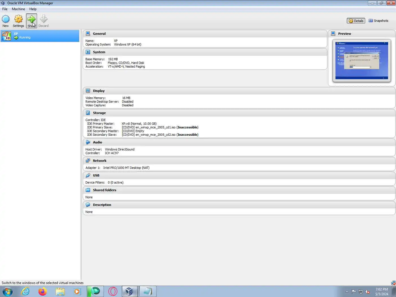Click the 16 MB video memory value
The height and width of the screenshot is (297, 396).
click(x=126, y=98)
